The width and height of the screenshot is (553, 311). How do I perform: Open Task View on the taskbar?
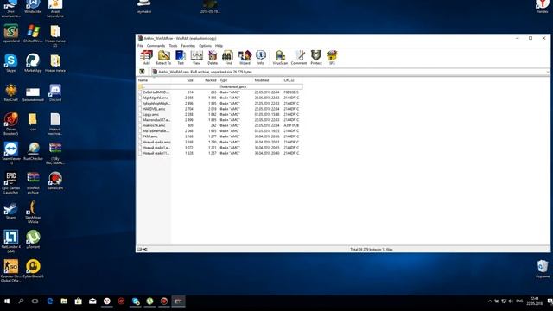[x=35, y=301]
